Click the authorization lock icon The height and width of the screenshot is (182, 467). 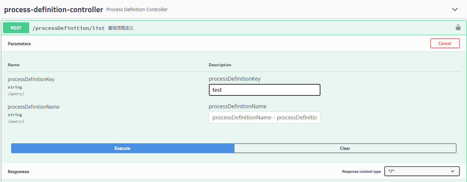pyautogui.click(x=458, y=28)
